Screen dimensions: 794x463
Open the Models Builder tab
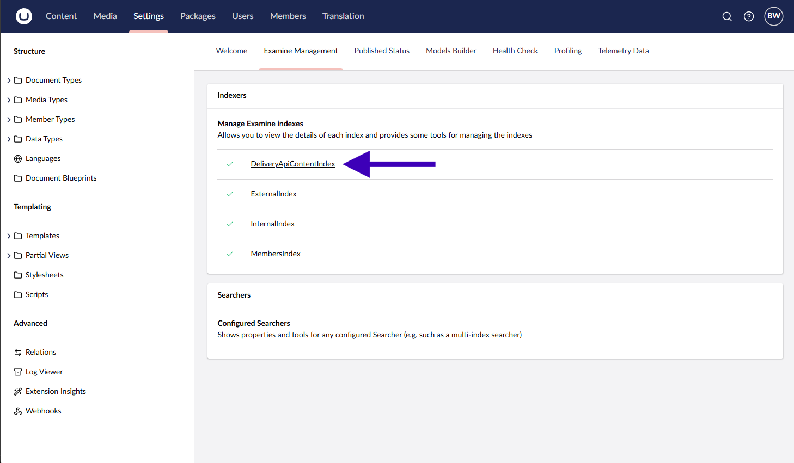pos(451,51)
